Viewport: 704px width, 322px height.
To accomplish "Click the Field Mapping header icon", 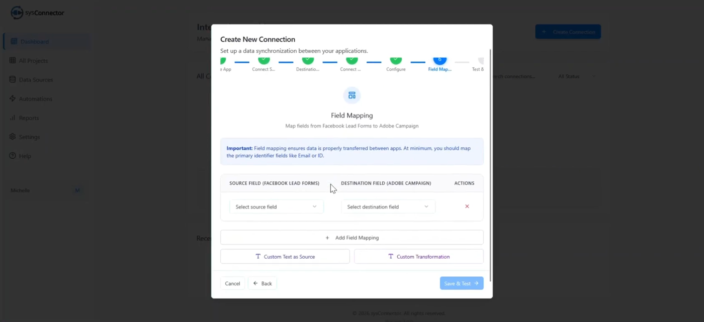I will pyautogui.click(x=351, y=95).
